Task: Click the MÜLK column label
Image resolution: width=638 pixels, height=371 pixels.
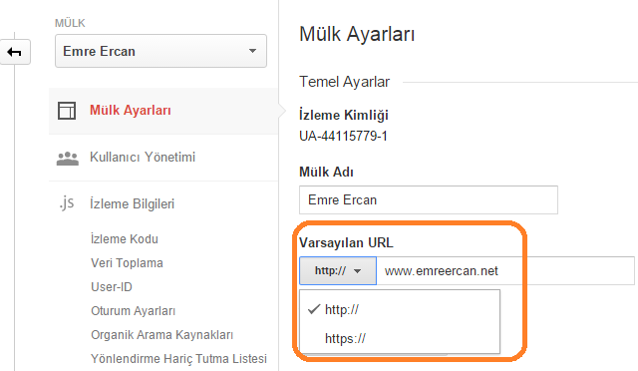Action: tap(70, 23)
